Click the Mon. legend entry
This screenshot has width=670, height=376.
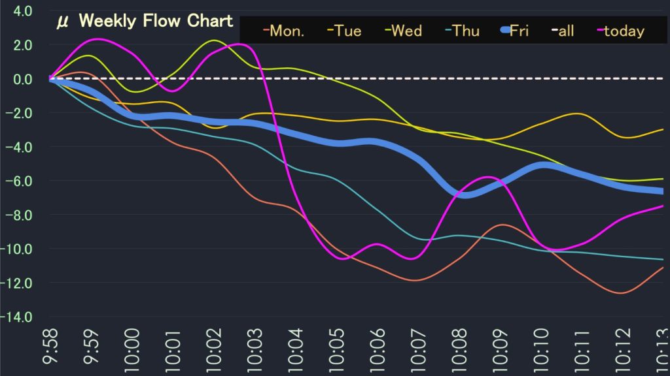click(284, 31)
